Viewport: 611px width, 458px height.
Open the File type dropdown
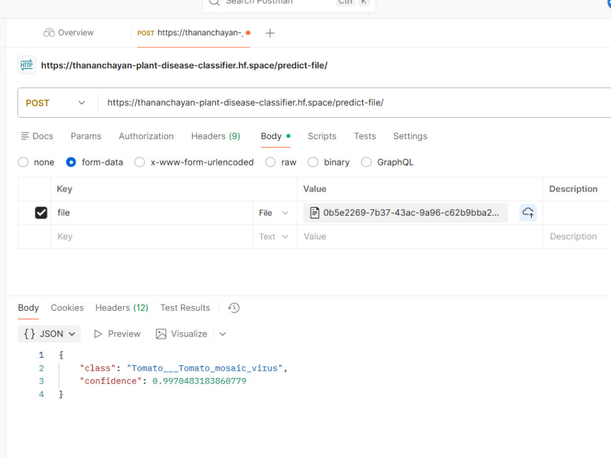274,213
